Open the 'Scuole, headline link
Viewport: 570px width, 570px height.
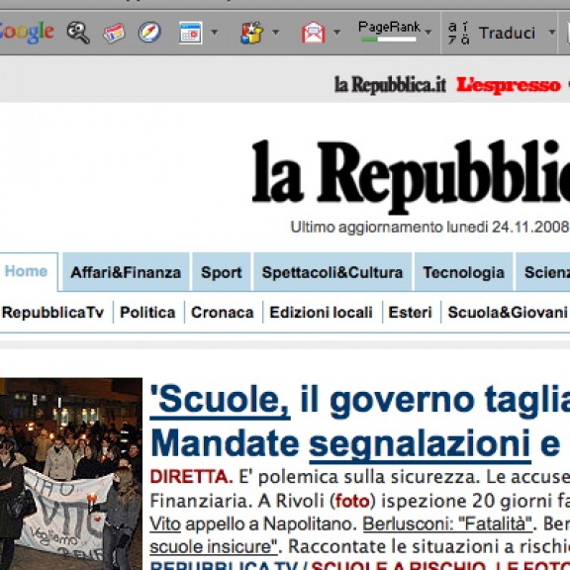[220, 401]
